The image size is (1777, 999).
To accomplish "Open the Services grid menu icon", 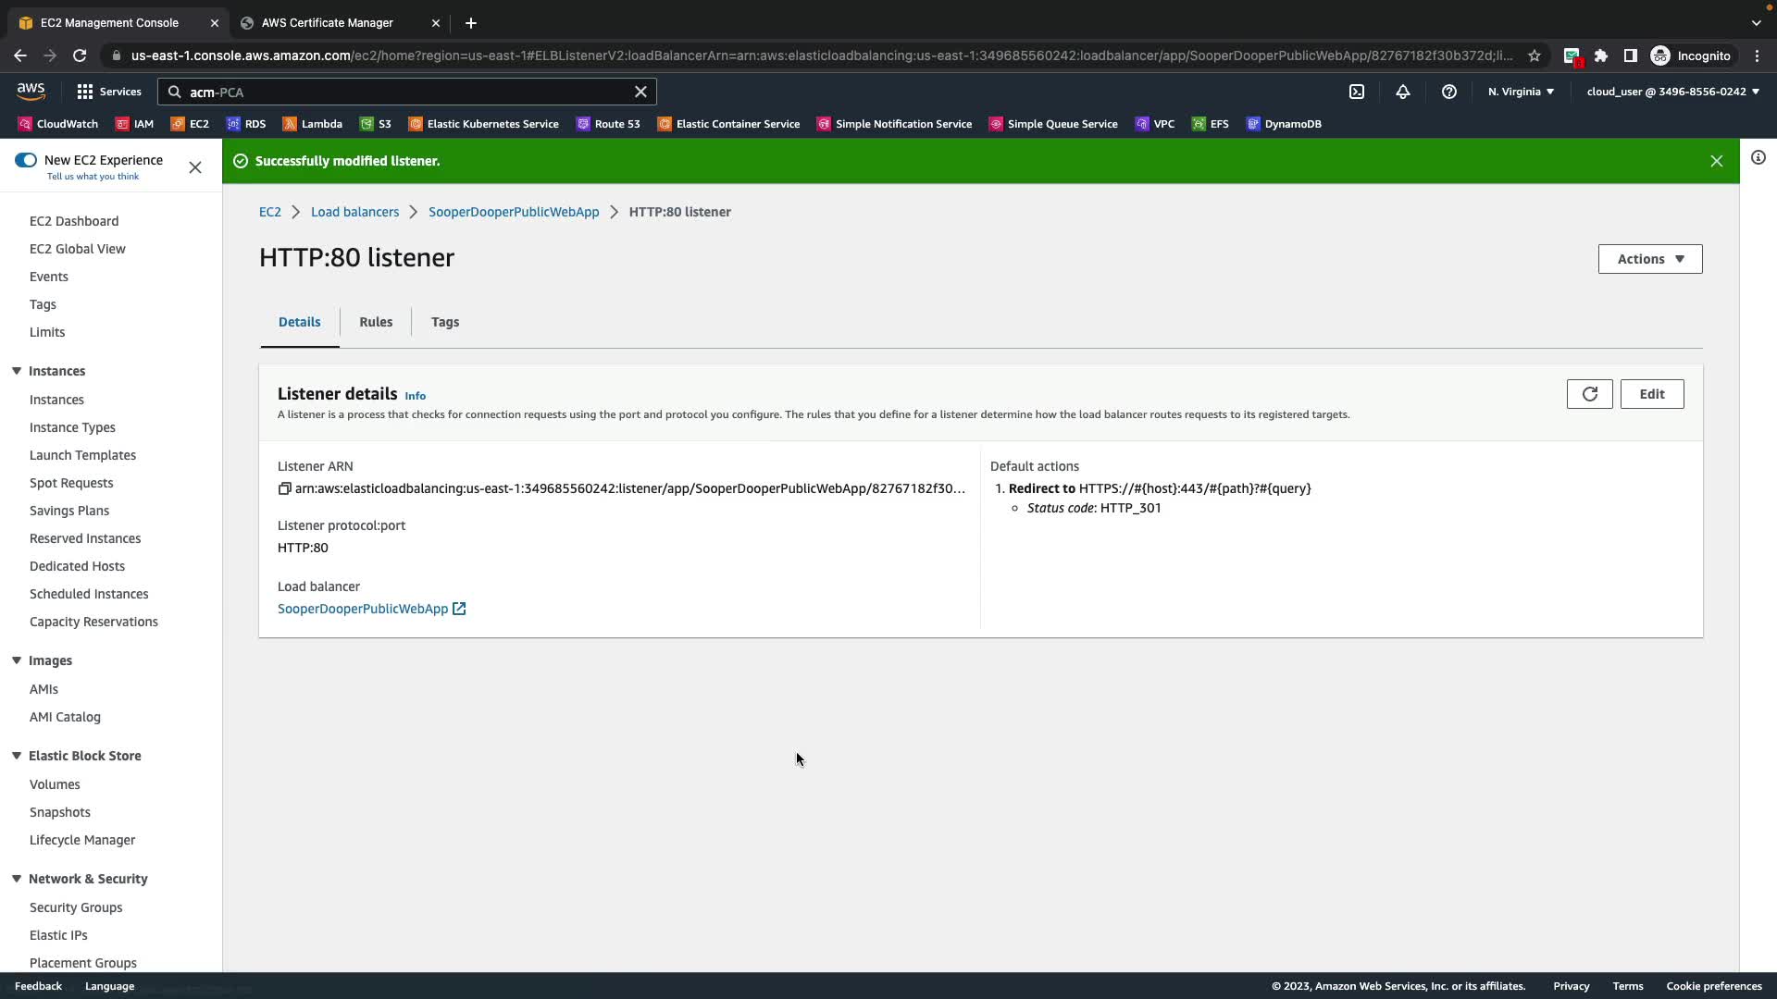I will pyautogui.click(x=85, y=92).
